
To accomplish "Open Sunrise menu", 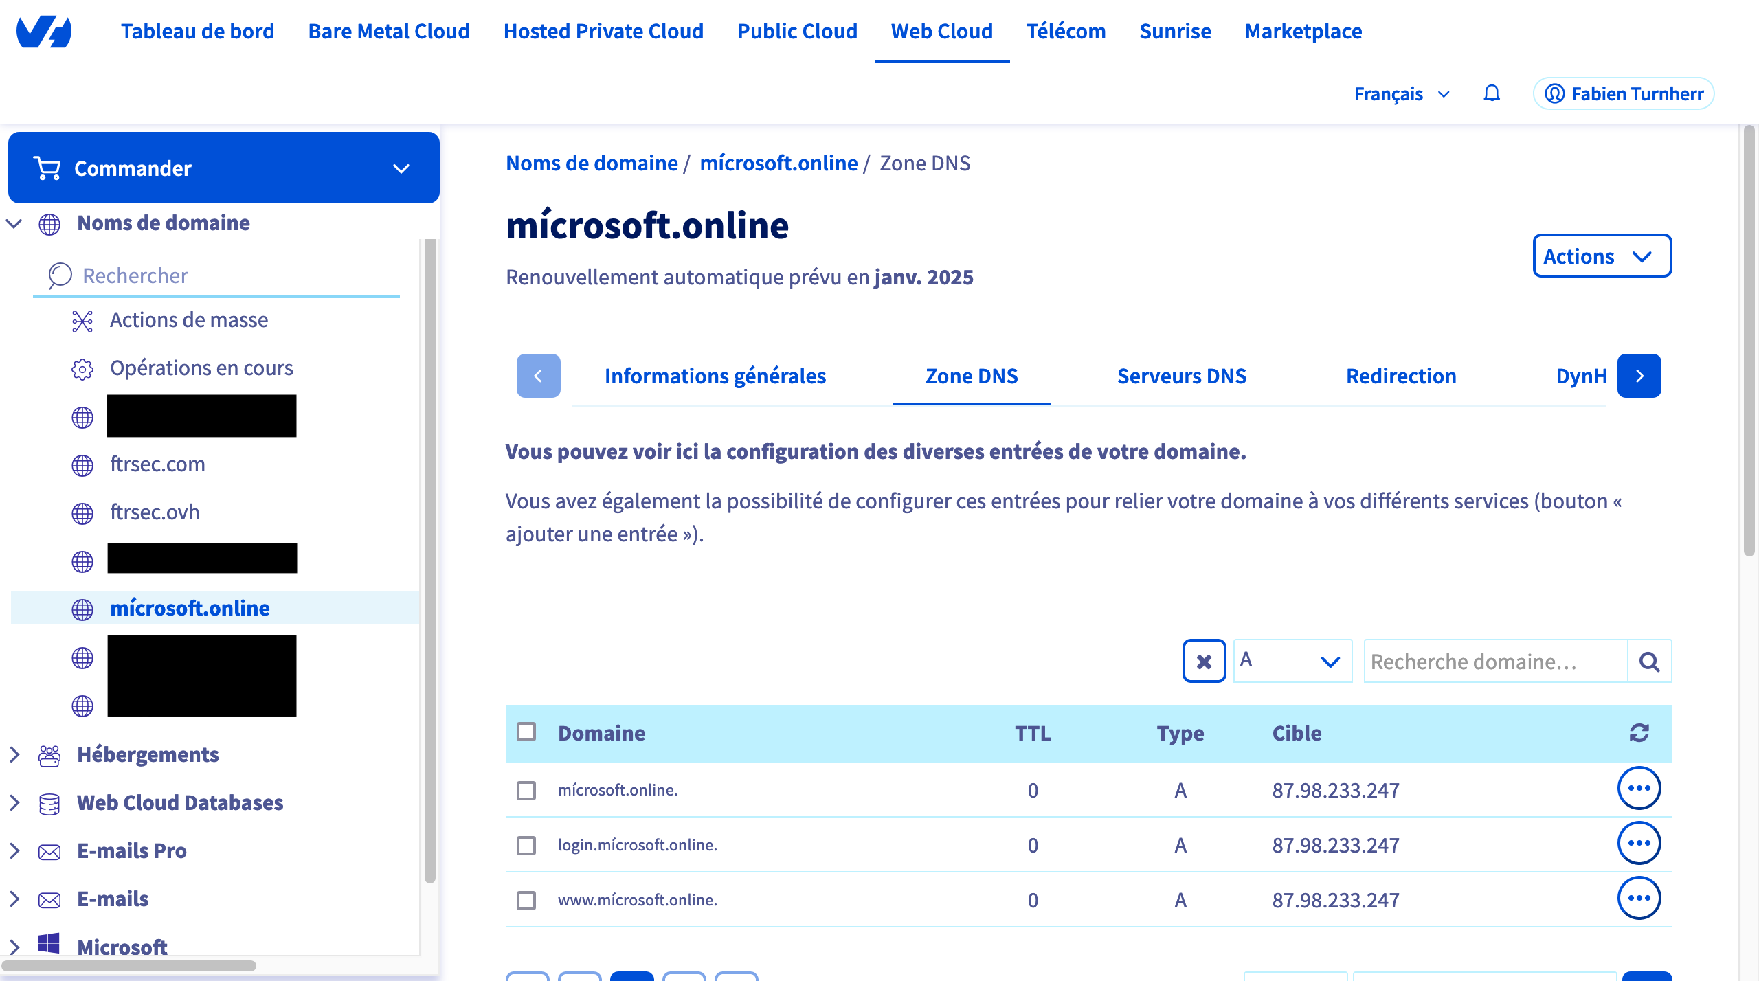I will [x=1175, y=32].
